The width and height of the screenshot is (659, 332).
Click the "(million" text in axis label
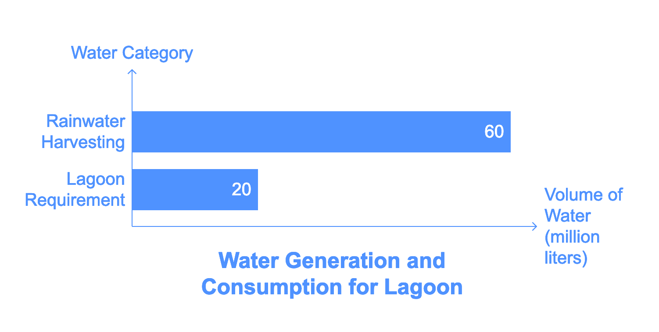coord(572,237)
